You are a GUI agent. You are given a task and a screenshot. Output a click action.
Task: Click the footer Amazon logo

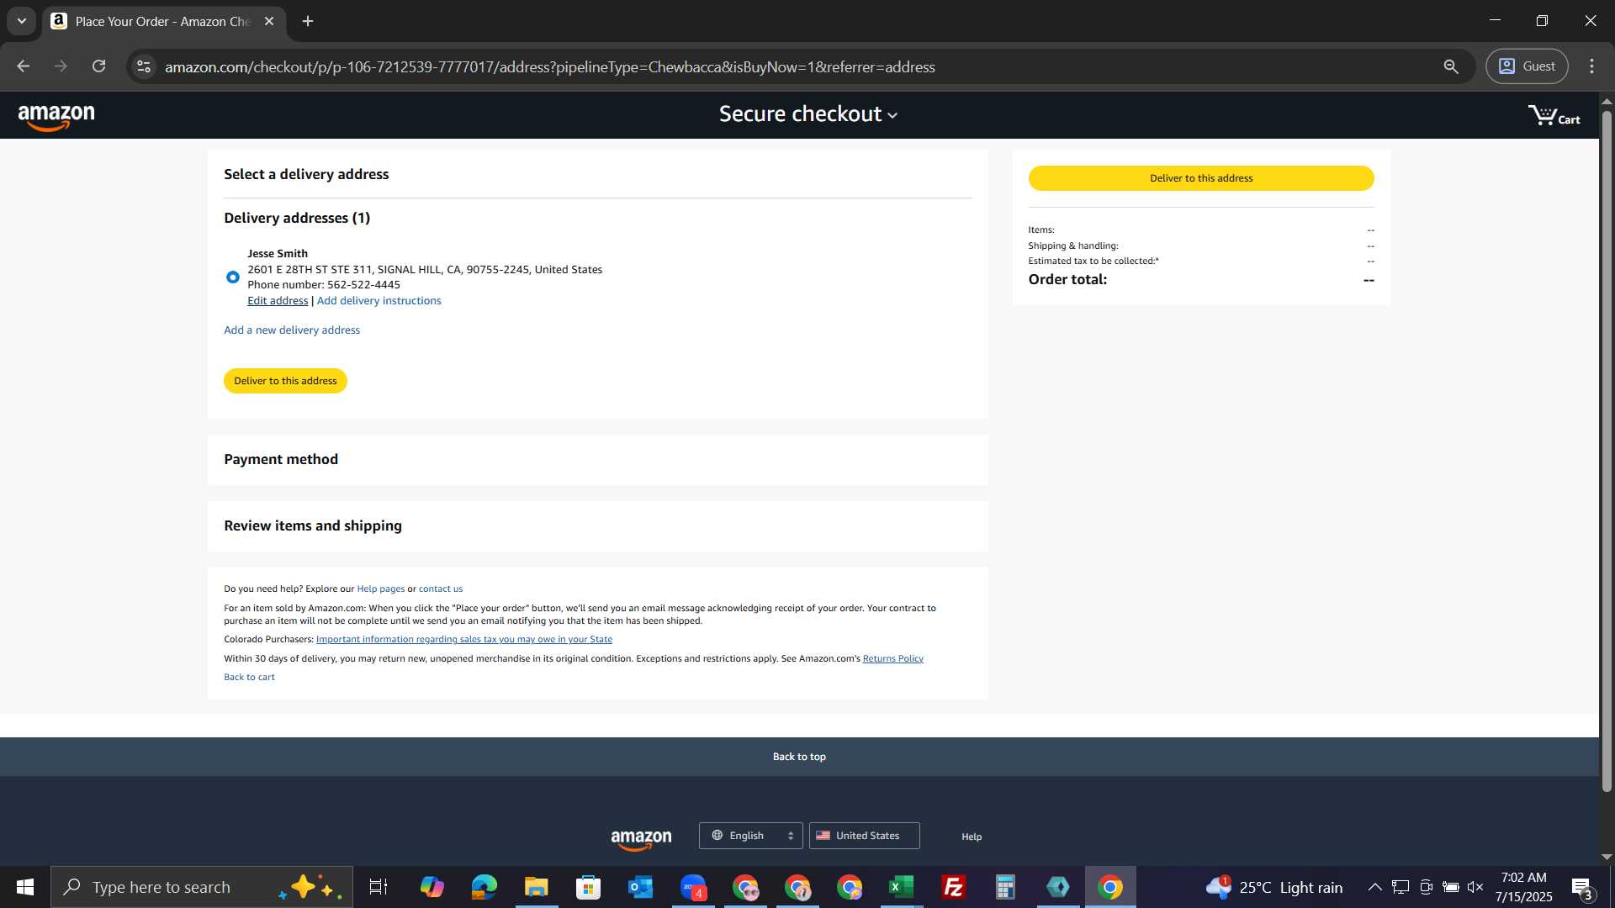pos(641,839)
